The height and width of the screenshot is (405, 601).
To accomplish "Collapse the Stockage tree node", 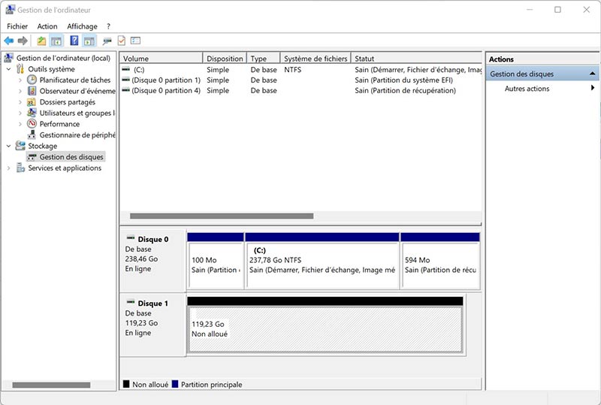I will [9, 147].
